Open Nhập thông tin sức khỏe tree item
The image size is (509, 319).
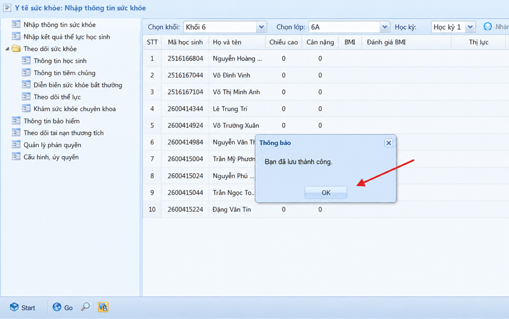tap(59, 25)
